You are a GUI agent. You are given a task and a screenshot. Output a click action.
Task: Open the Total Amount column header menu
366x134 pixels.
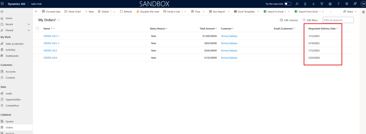(208, 29)
